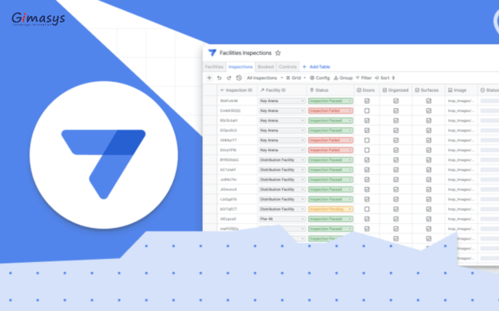Open the Pier 46 facility dropdown
The image size is (499, 311).
[282, 219]
